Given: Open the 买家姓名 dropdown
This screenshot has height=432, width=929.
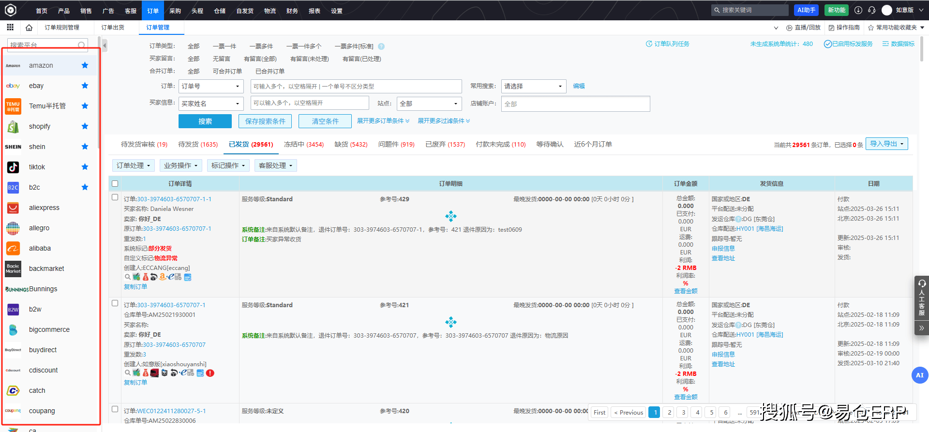Looking at the screenshot, I should pos(211,104).
